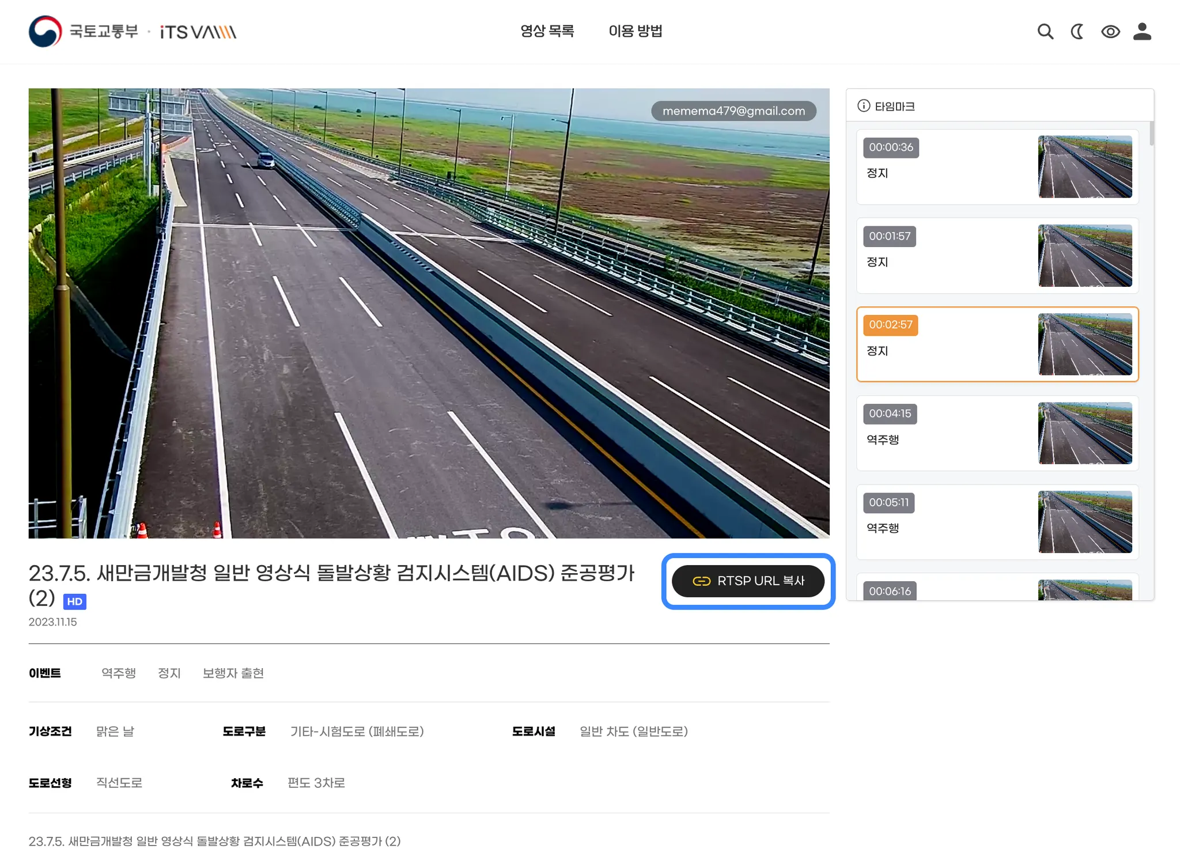Screen dimensions: 1180x868
Task: Open the 영상 목록 menu
Action: pyautogui.click(x=547, y=31)
